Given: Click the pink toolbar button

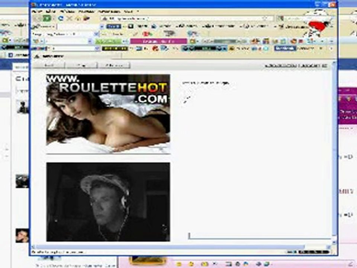Looking at the screenshot, I should (158, 41).
